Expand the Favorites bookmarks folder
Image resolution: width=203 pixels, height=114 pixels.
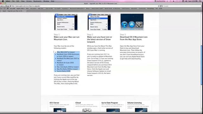pyautogui.click(x=65, y=9)
